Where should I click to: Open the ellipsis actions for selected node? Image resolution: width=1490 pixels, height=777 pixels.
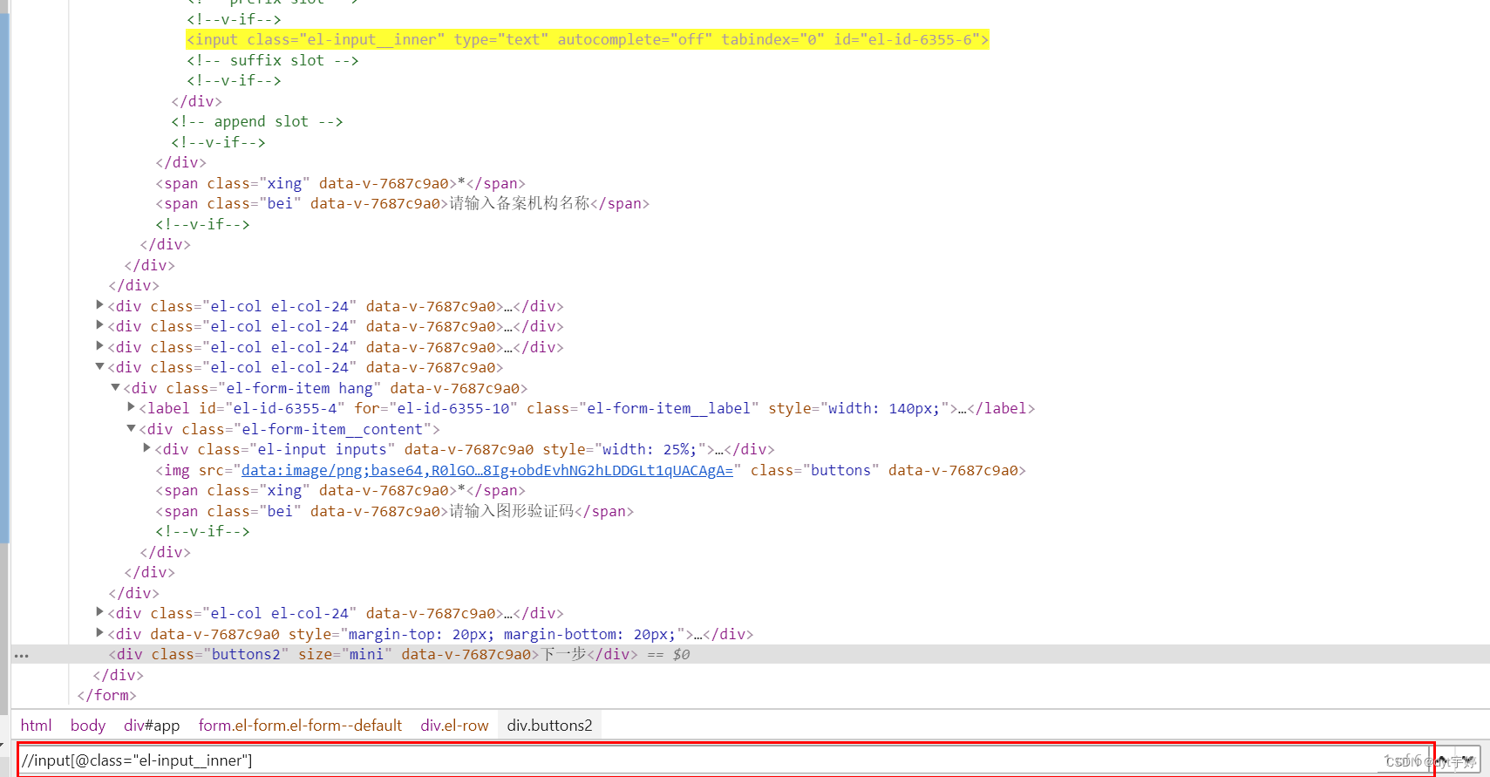tap(22, 655)
